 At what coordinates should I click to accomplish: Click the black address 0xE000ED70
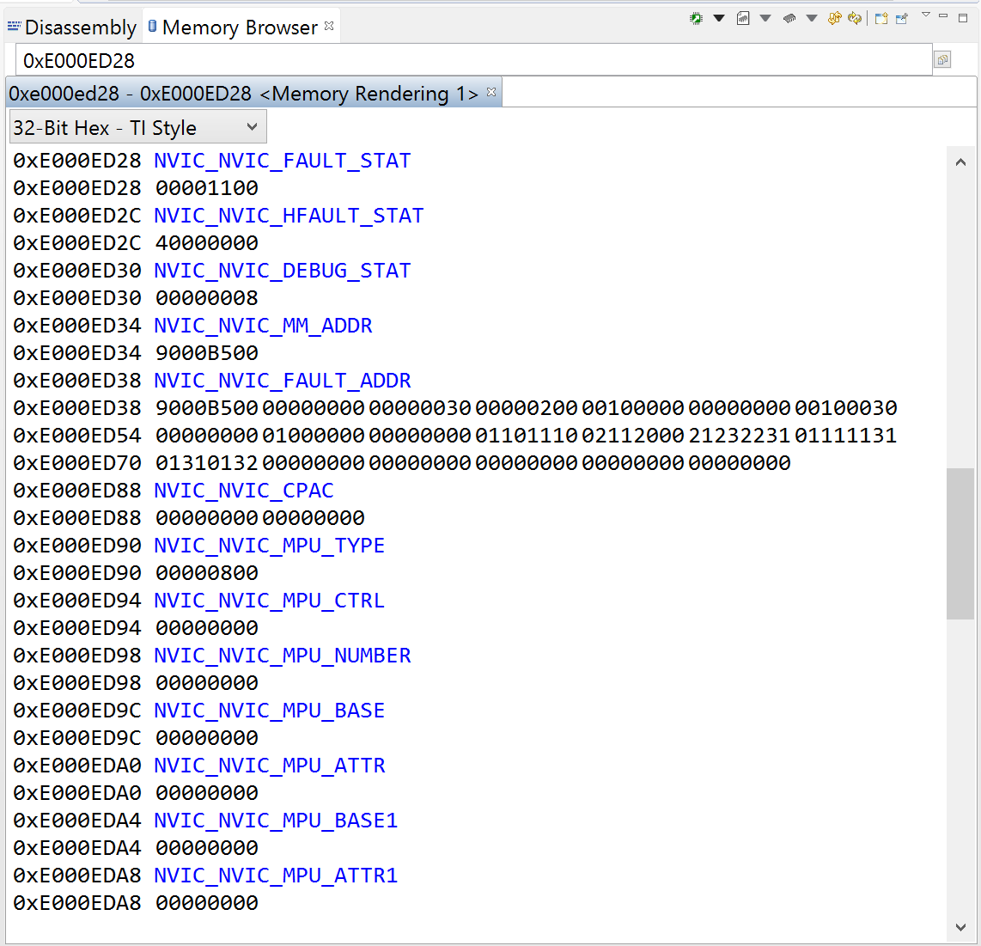[x=77, y=463]
